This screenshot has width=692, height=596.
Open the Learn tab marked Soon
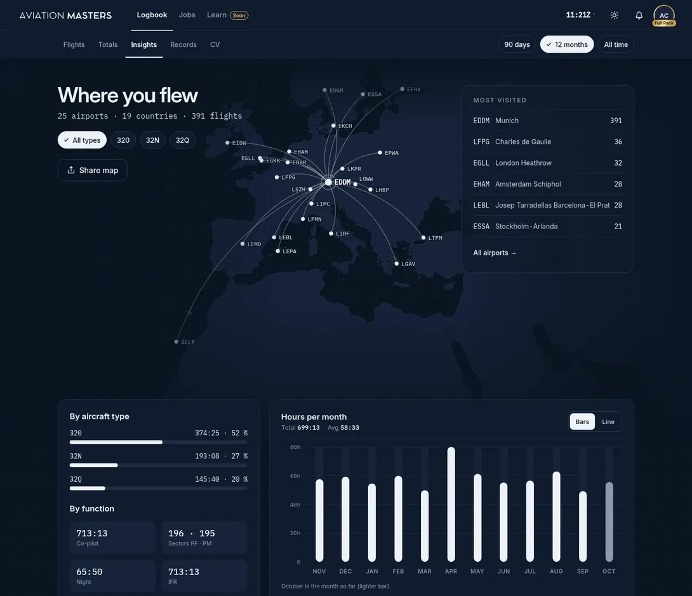coord(228,15)
